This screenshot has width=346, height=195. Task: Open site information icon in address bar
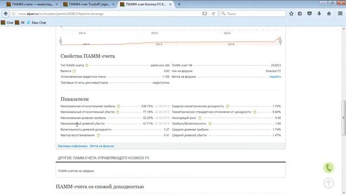click(x=14, y=14)
